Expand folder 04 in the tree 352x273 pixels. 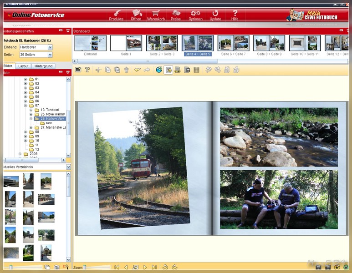click(26, 92)
